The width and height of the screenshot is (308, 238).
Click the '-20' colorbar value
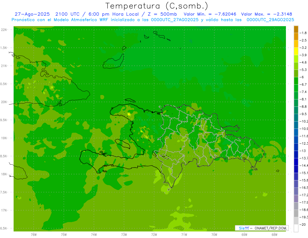(303, 225)
